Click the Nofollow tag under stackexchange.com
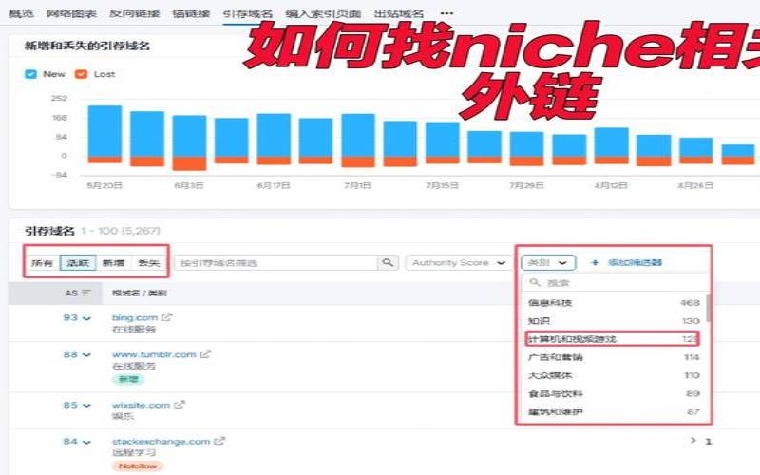 [138, 465]
